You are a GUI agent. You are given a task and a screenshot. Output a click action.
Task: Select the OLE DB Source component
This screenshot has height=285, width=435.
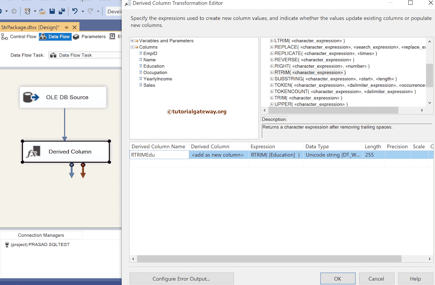(x=62, y=97)
